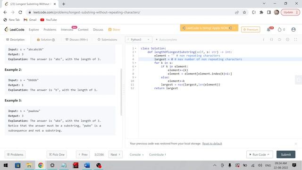
Task: Open Python3 language dropdown
Action: point(138,40)
